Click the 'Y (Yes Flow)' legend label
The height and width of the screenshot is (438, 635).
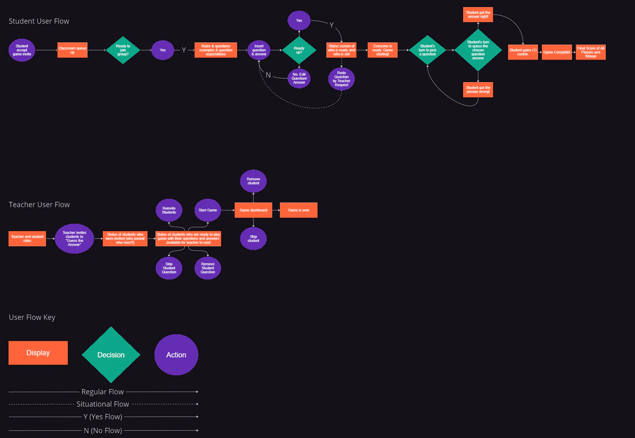103,417
